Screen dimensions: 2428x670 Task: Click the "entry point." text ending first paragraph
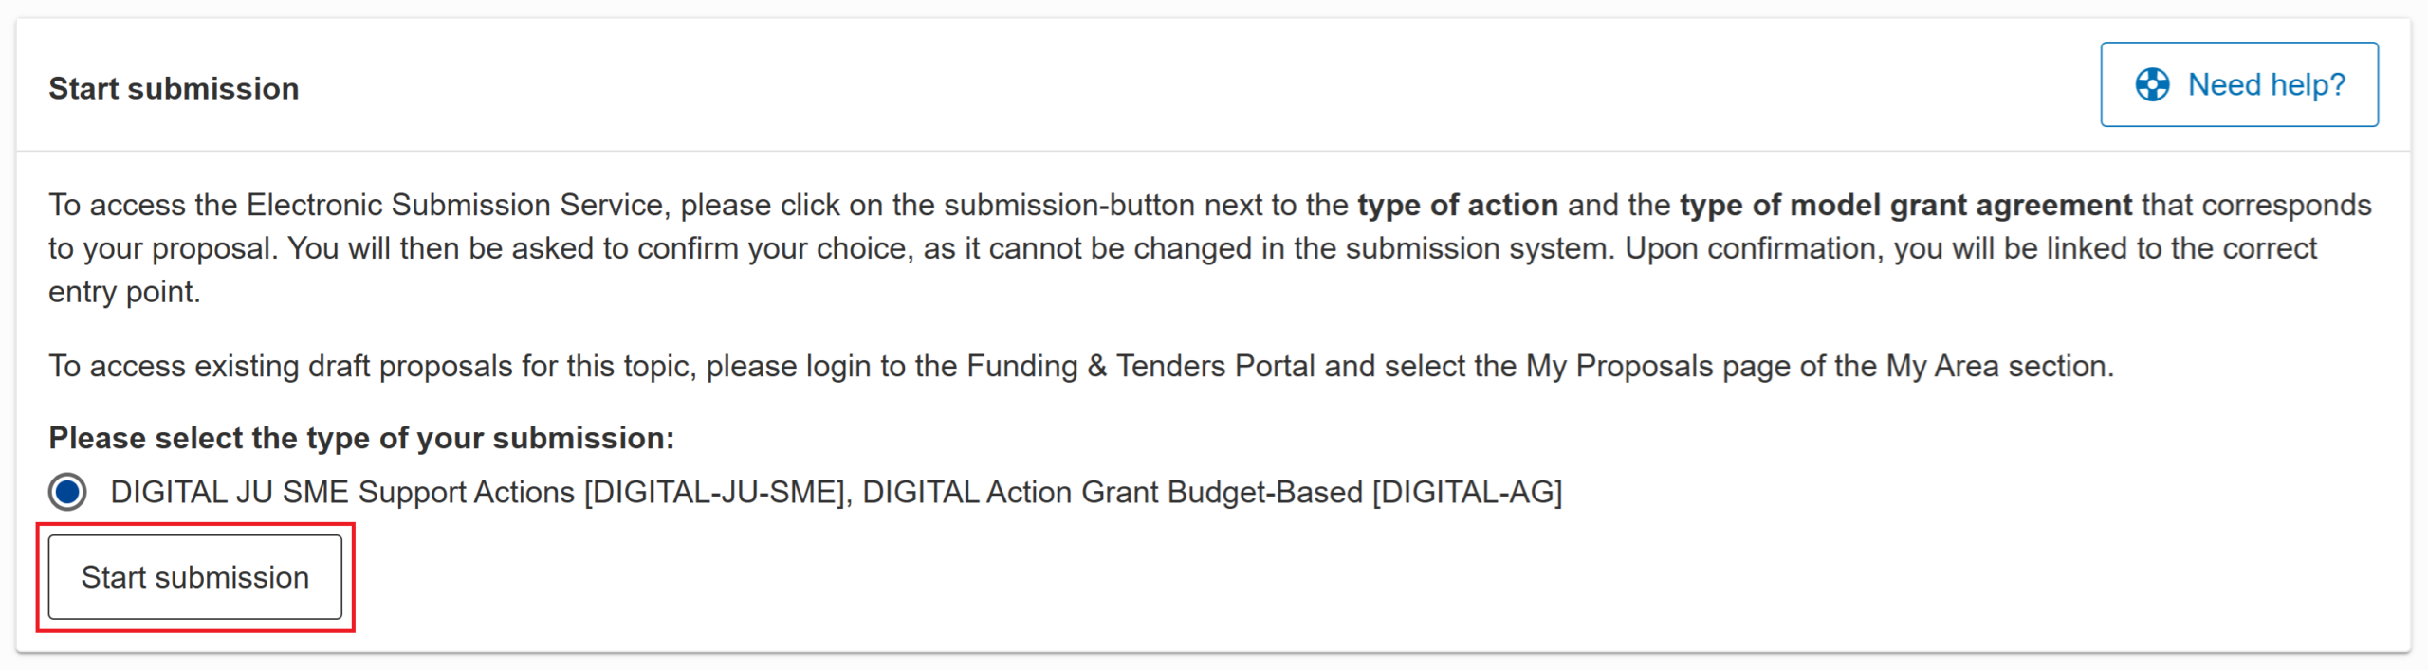[x=124, y=292]
